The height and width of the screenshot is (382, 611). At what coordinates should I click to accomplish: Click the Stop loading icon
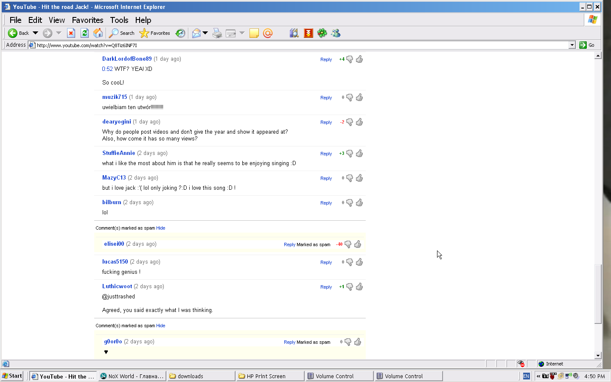71,33
